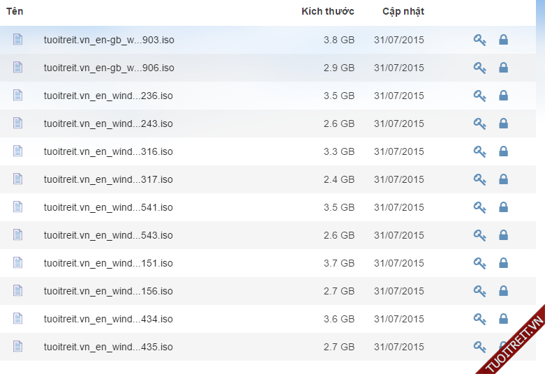The width and height of the screenshot is (545, 374).
Task: Sort by the Kích thước column header
Action: click(x=327, y=11)
